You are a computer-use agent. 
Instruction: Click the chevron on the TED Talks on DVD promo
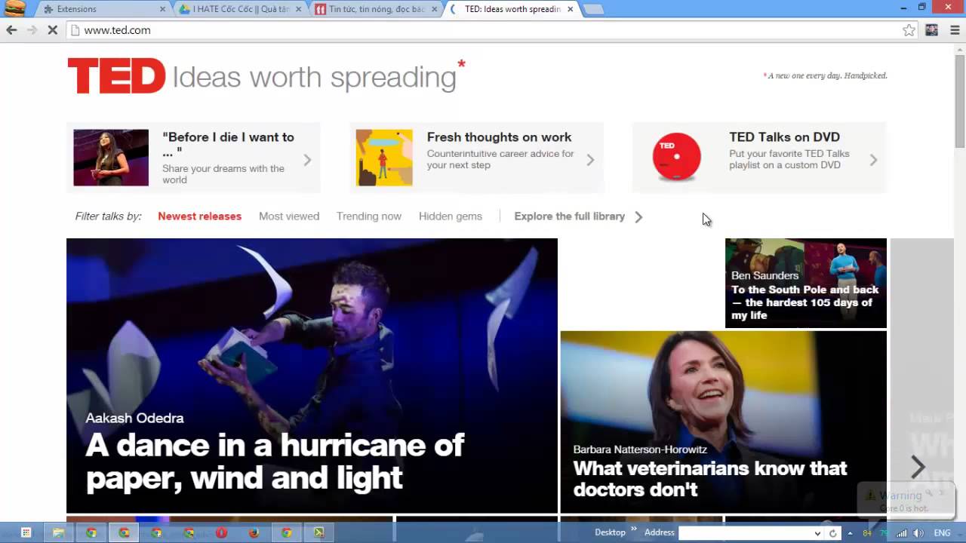(873, 160)
